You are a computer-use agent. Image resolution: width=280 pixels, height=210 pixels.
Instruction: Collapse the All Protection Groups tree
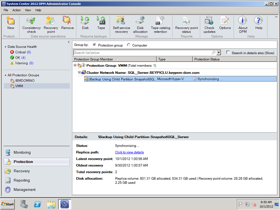5,75
